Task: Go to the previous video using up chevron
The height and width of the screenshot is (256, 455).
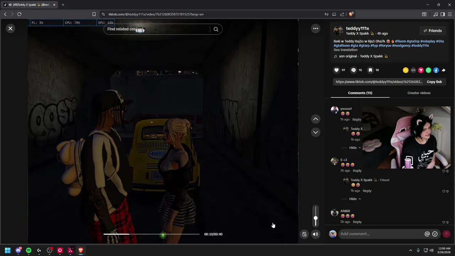Action: (x=315, y=119)
